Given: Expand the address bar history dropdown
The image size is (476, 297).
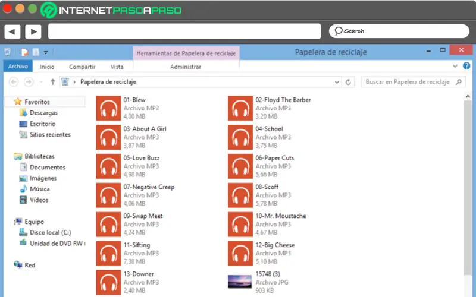Looking at the screenshot, I should click(337, 82).
